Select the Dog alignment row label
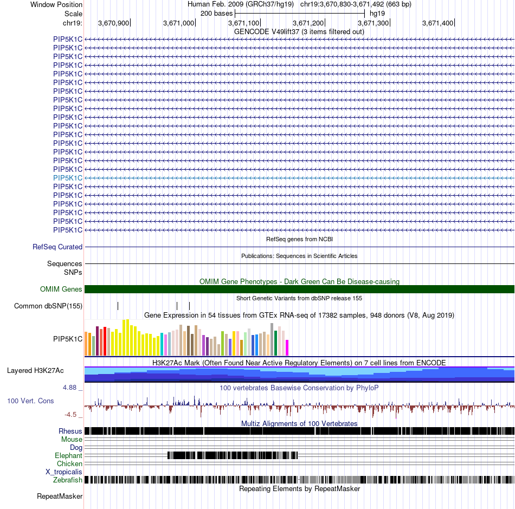Image resolution: width=515 pixels, height=509 pixels. (76, 448)
